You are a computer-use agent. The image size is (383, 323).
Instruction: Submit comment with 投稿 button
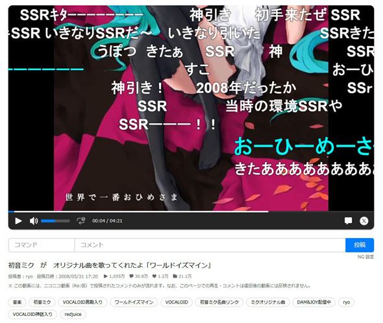[x=360, y=245]
